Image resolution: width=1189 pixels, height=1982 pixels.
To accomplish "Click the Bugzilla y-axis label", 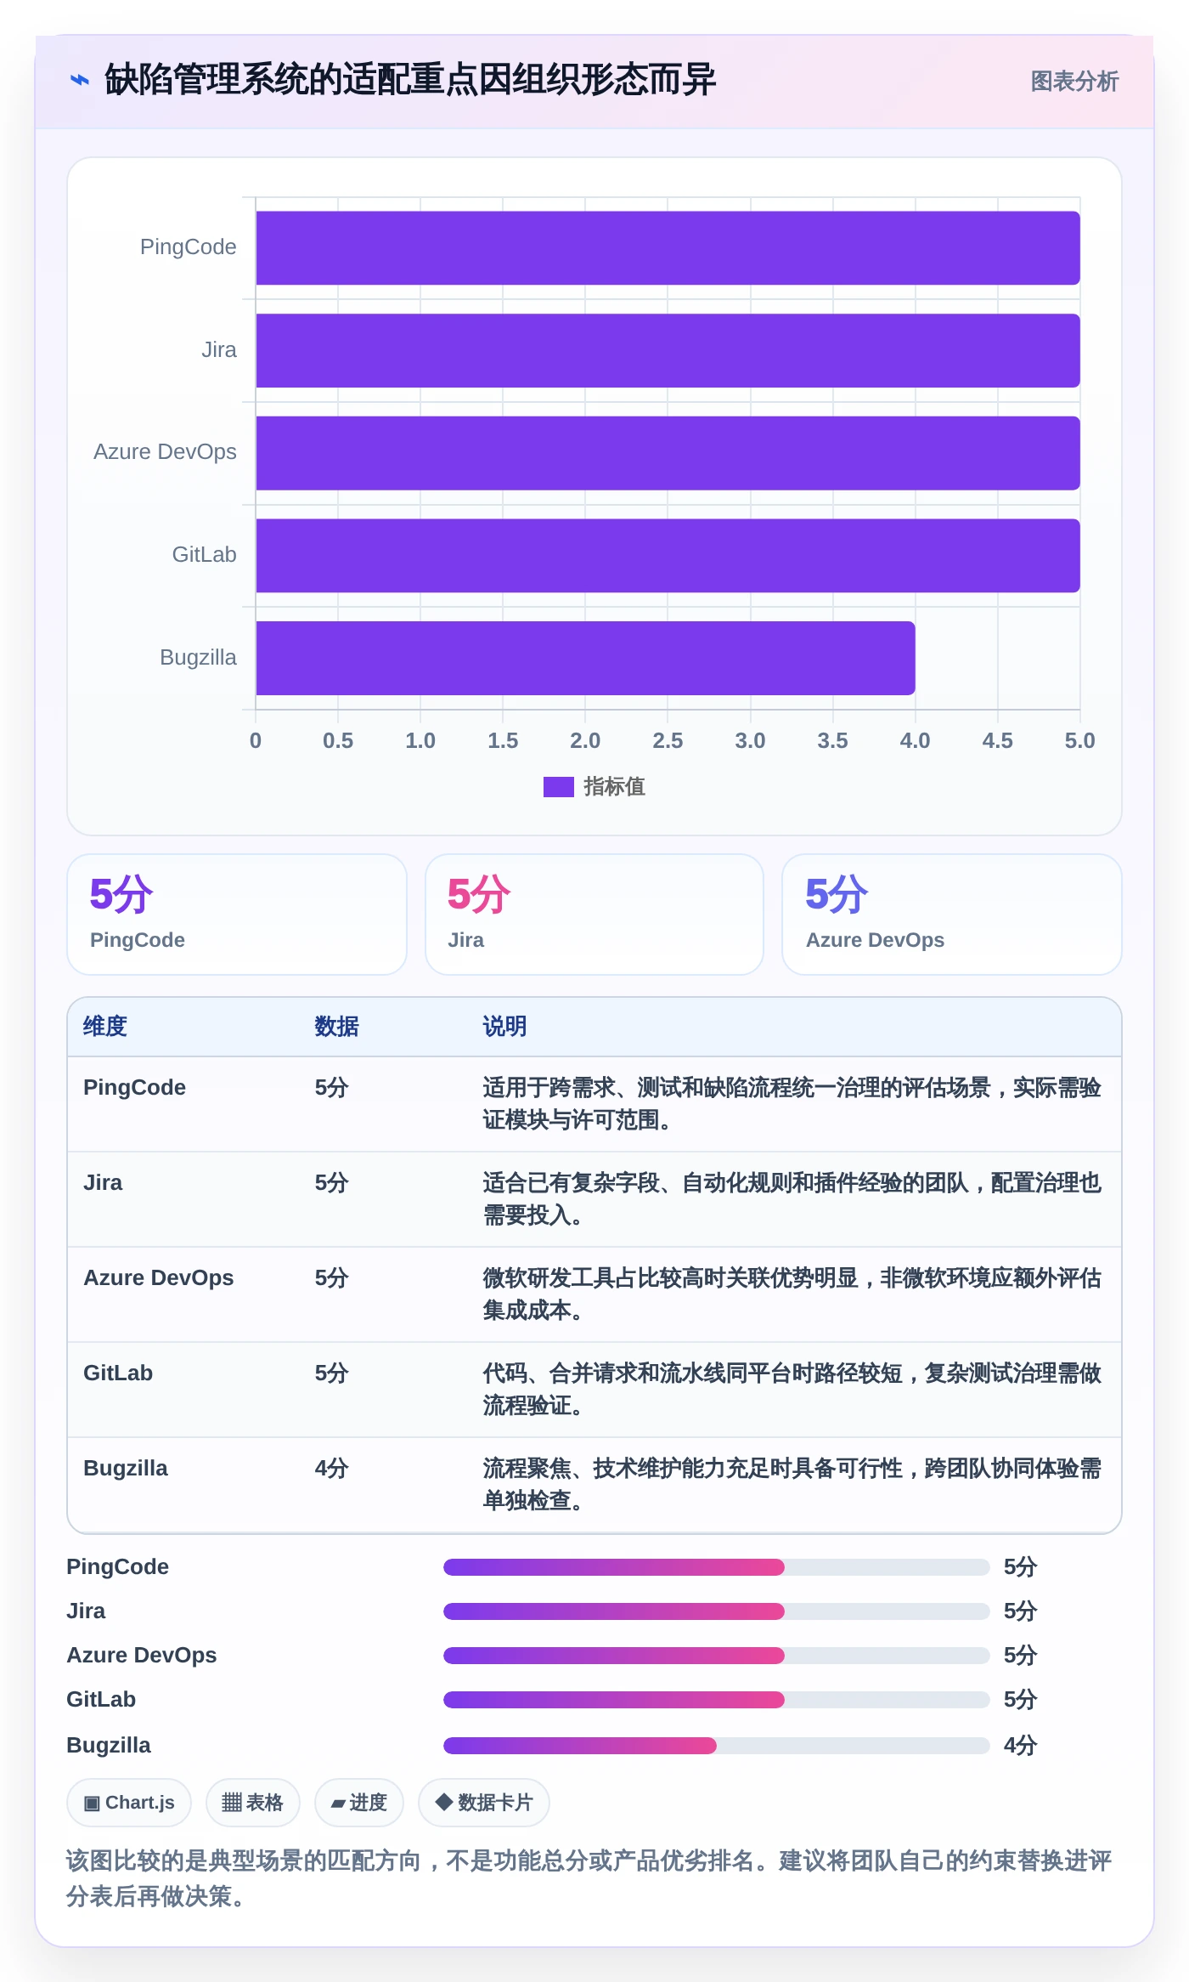I will point(198,658).
